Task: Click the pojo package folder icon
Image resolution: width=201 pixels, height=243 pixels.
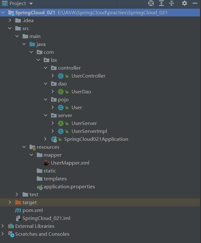Action: click(54, 99)
